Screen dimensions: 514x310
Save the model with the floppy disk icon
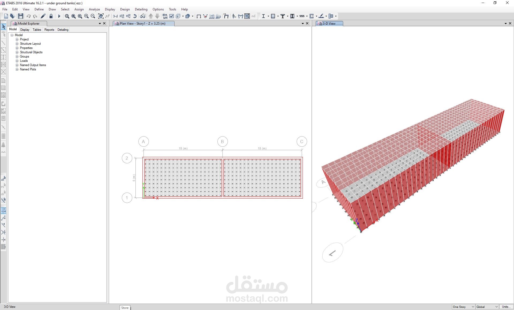[x=21, y=16]
